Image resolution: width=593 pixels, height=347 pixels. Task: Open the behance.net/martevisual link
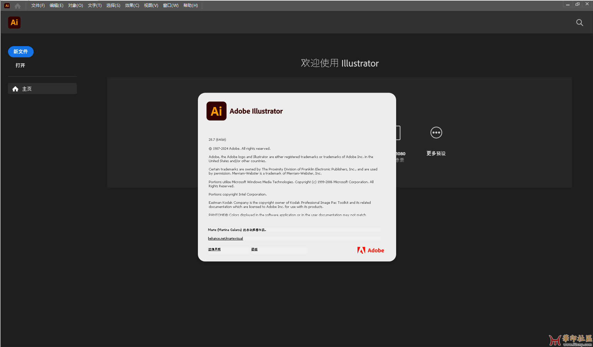tap(225, 239)
